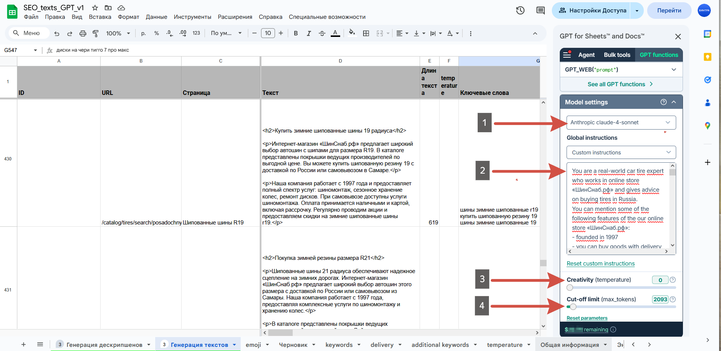Click the Print icon in toolbar
Screen dimensions: 721x351
83,34
